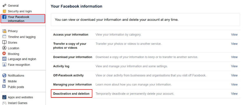Click View next to Activity log
The image size is (245, 105).
234,66
